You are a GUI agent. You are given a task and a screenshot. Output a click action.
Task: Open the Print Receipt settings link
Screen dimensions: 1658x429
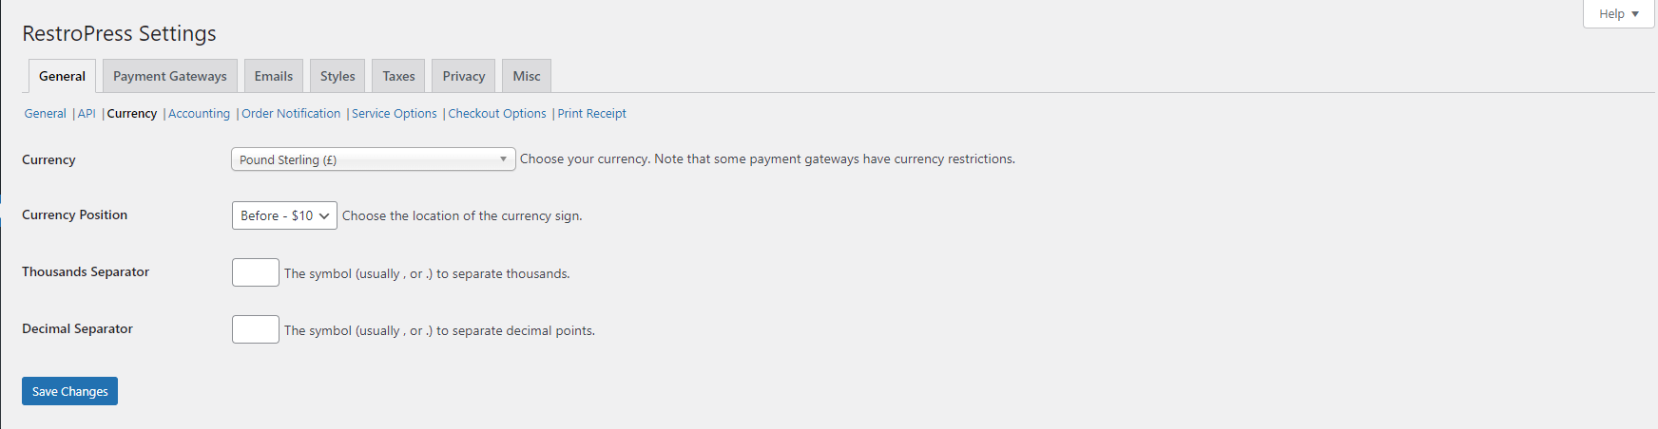click(x=591, y=114)
